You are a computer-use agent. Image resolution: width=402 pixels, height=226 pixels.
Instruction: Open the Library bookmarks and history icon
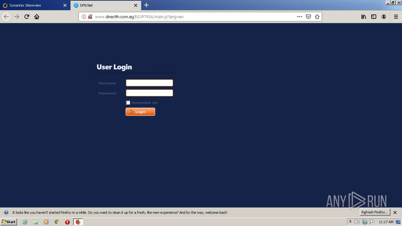click(364, 17)
